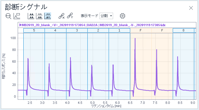Select the second stacked signals display icon
199x110 pixels.
[x=39, y=16]
